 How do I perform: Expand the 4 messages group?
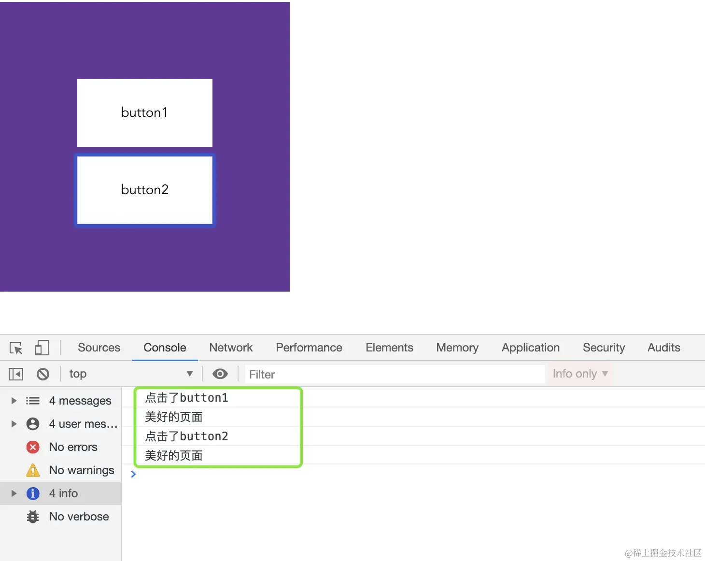pos(14,401)
